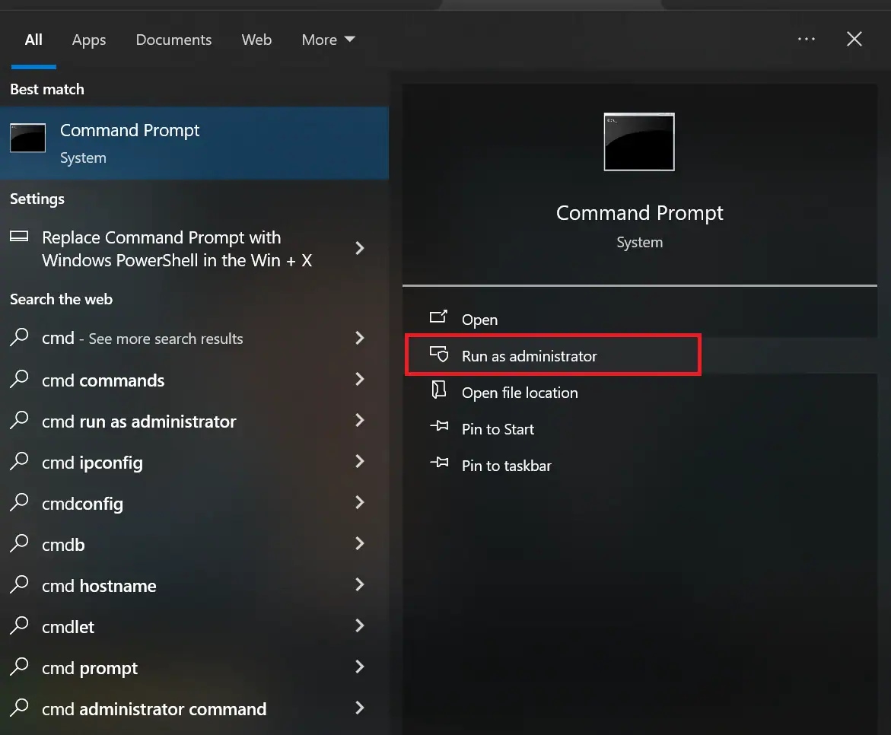Click the Open arrow icon
The height and width of the screenshot is (735, 891).
pyautogui.click(x=438, y=318)
